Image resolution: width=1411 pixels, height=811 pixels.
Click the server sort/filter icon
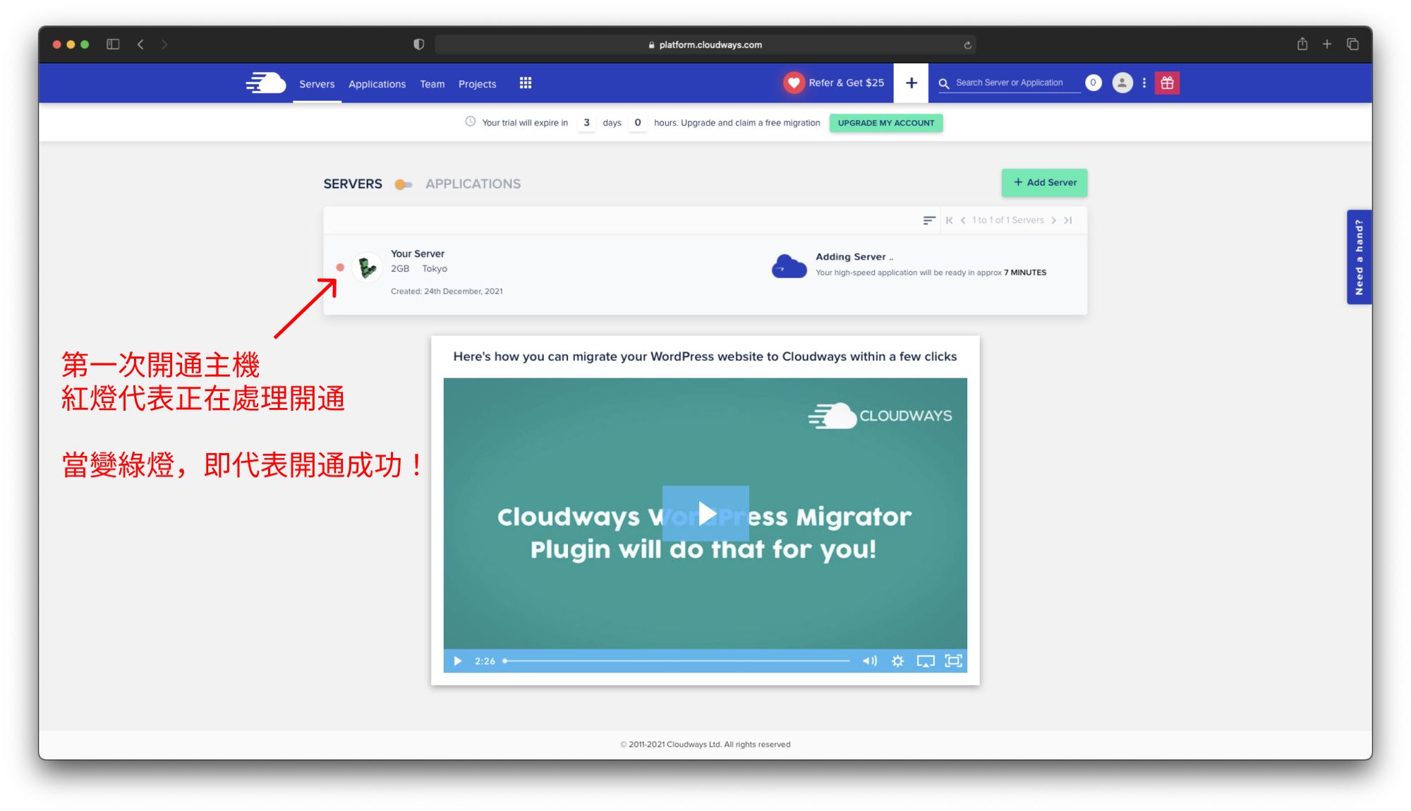929,220
